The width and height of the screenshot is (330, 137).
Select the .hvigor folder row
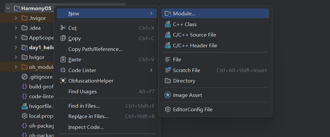click(27, 18)
